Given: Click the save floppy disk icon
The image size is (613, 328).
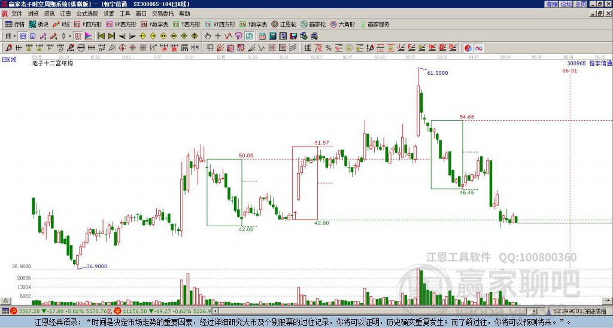Looking at the screenshot, I should 293,37.
